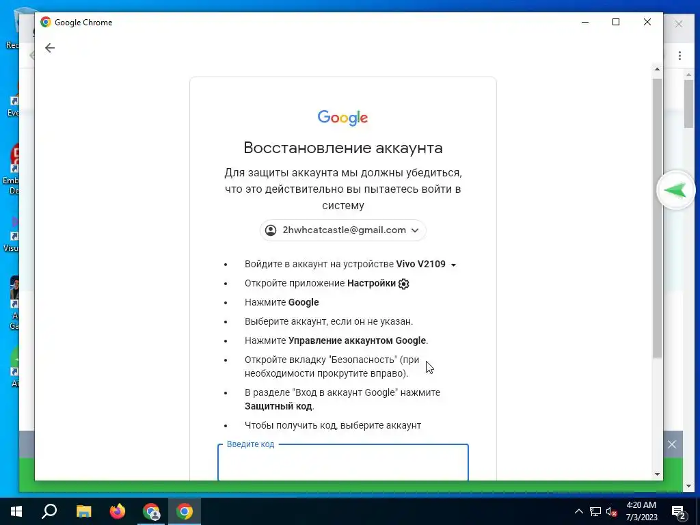
Task: Click 'Управление аккаунтом Google' instruction text
Action: click(357, 341)
